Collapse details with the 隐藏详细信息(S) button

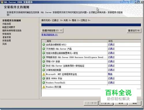(52, 31)
